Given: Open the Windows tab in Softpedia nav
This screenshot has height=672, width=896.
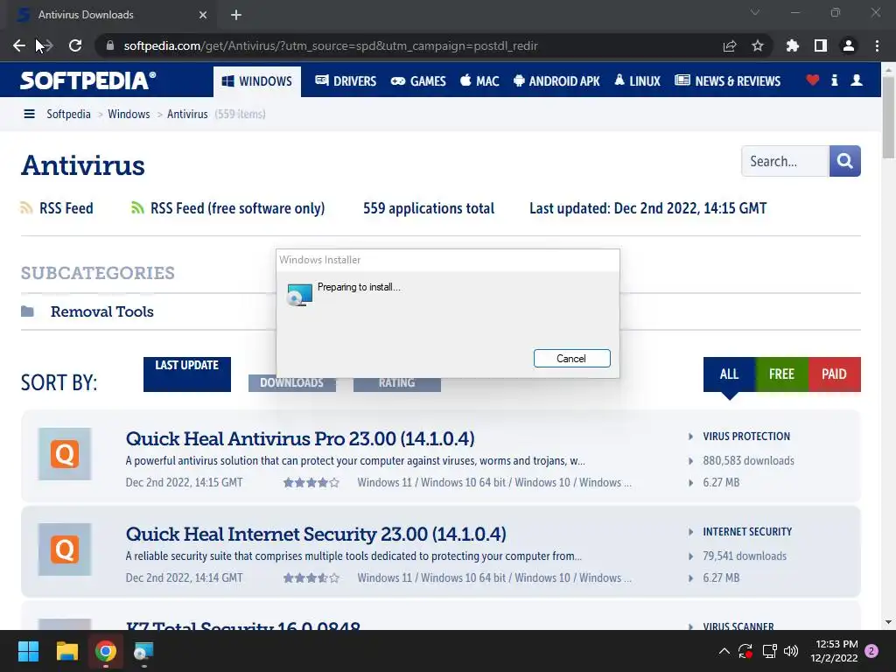Looking at the screenshot, I should [257, 81].
